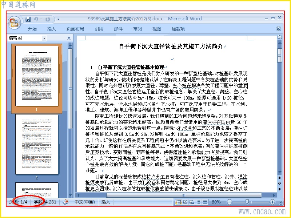Switch to the 审阅 ribbon tab

point(137,29)
